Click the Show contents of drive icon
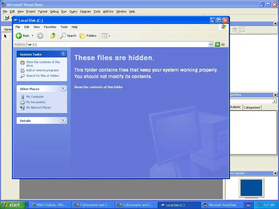 22,62
